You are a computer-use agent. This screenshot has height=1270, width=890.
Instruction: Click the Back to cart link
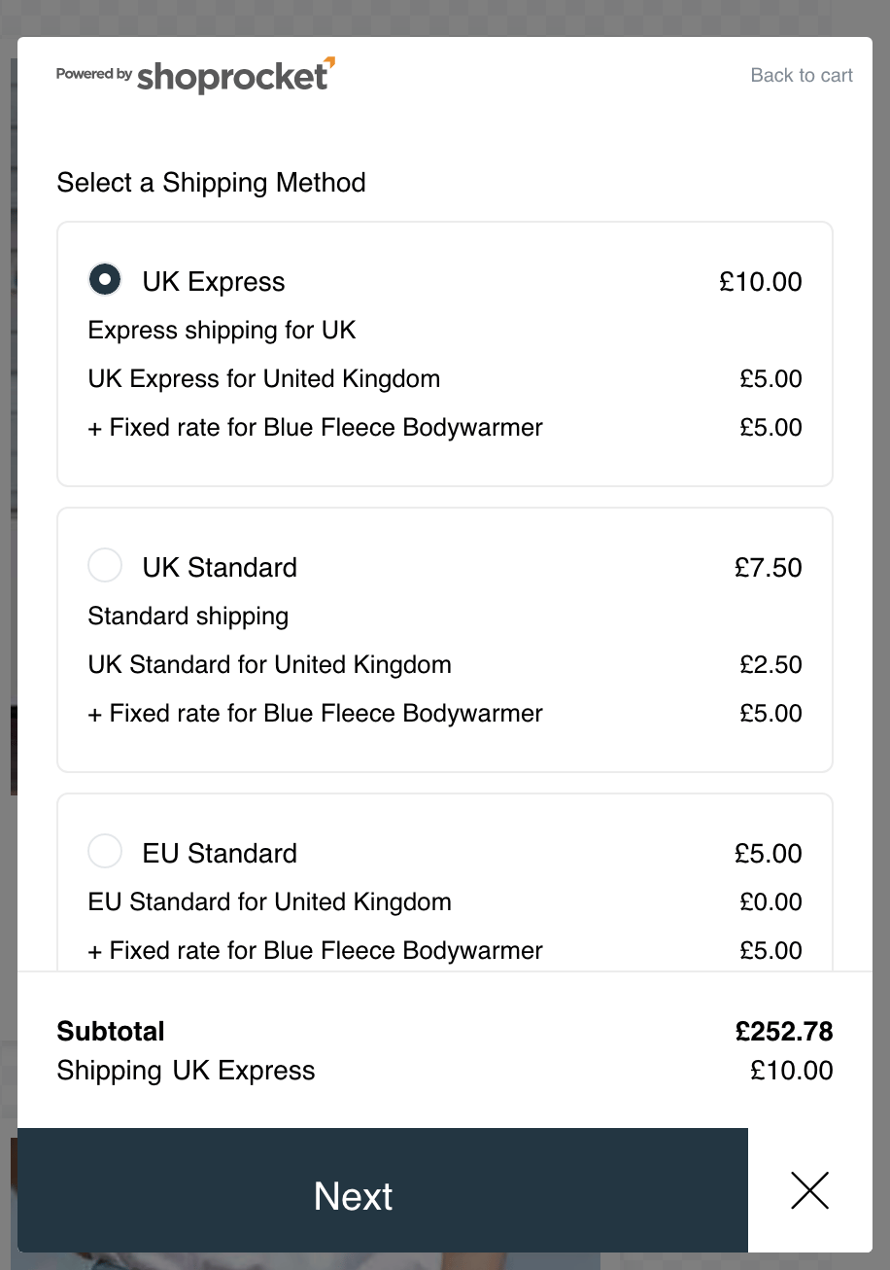tap(801, 76)
